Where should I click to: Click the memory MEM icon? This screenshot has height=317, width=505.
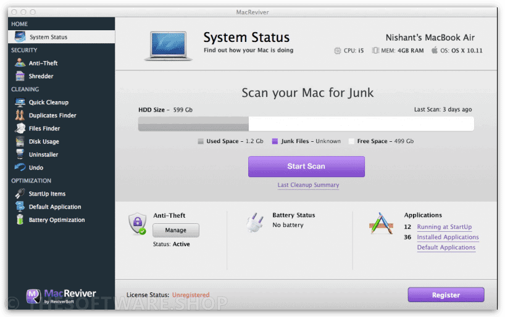coord(375,51)
